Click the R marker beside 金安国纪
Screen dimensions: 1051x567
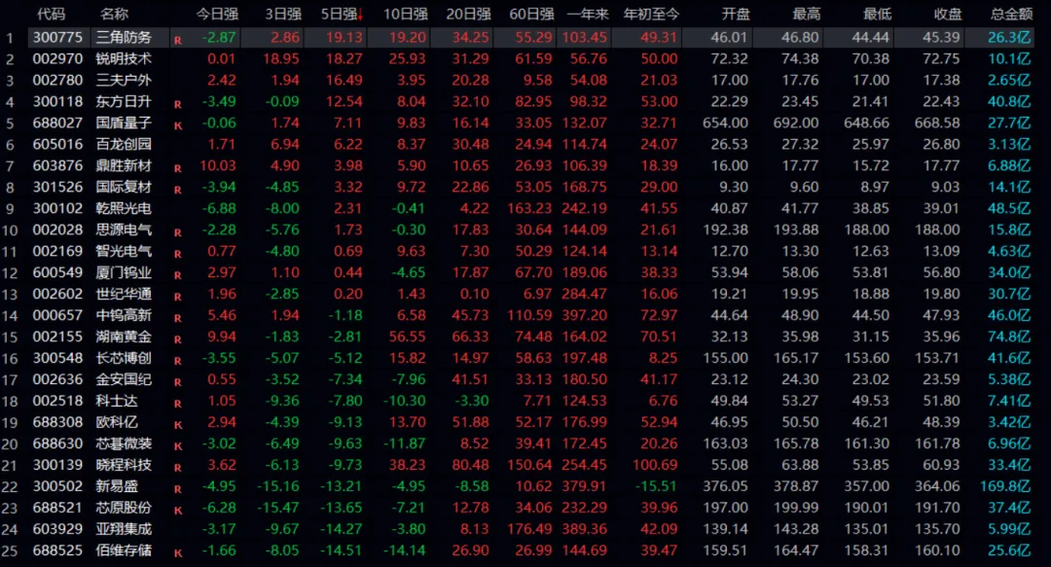click(x=178, y=382)
